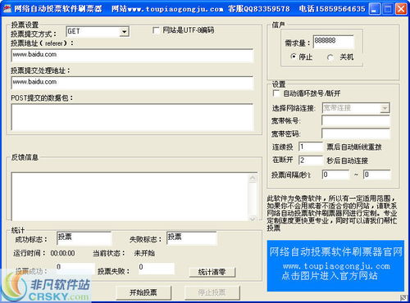Click the 成功标志 text field
410x303 pixels.
coord(84,238)
